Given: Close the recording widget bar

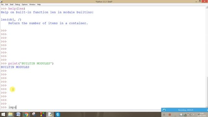Looking at the screenshot, I should [207, 110].
